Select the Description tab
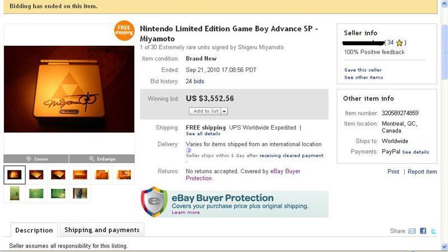Viewport: 448px width, 252px height. pos(34,230)
